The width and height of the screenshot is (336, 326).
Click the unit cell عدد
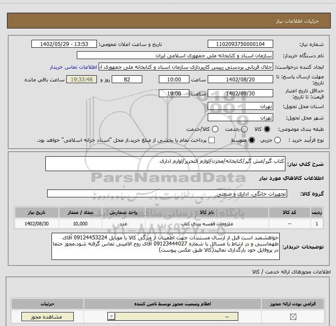[x=123, y=224]
